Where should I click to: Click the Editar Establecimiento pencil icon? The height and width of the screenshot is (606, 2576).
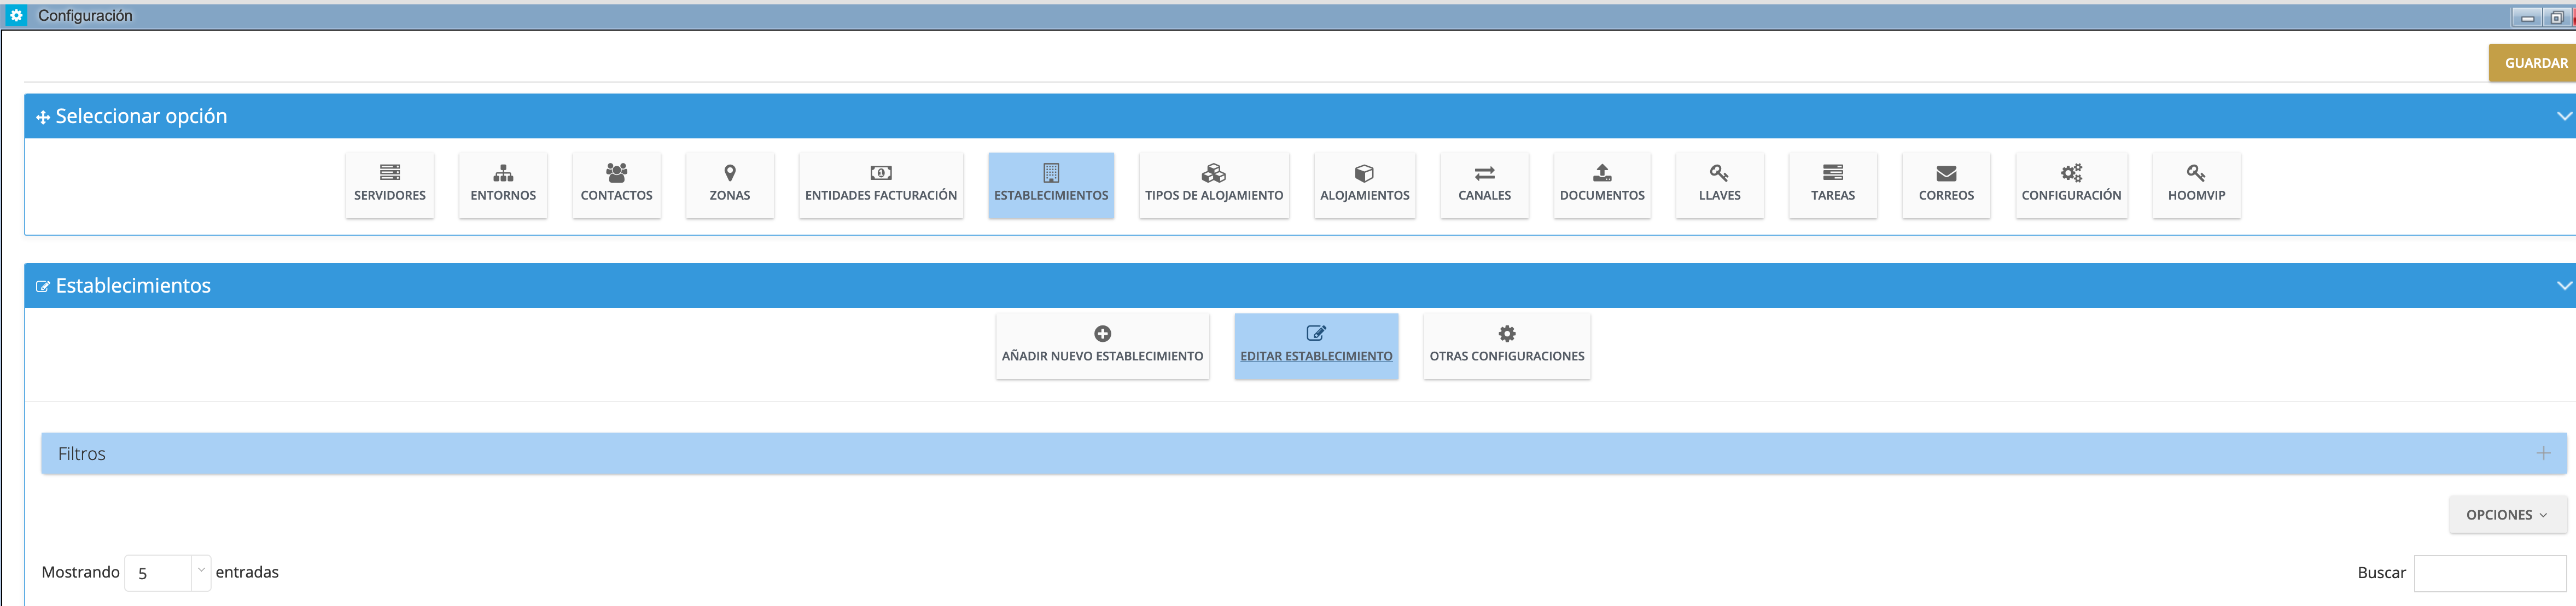(1315, 333)
